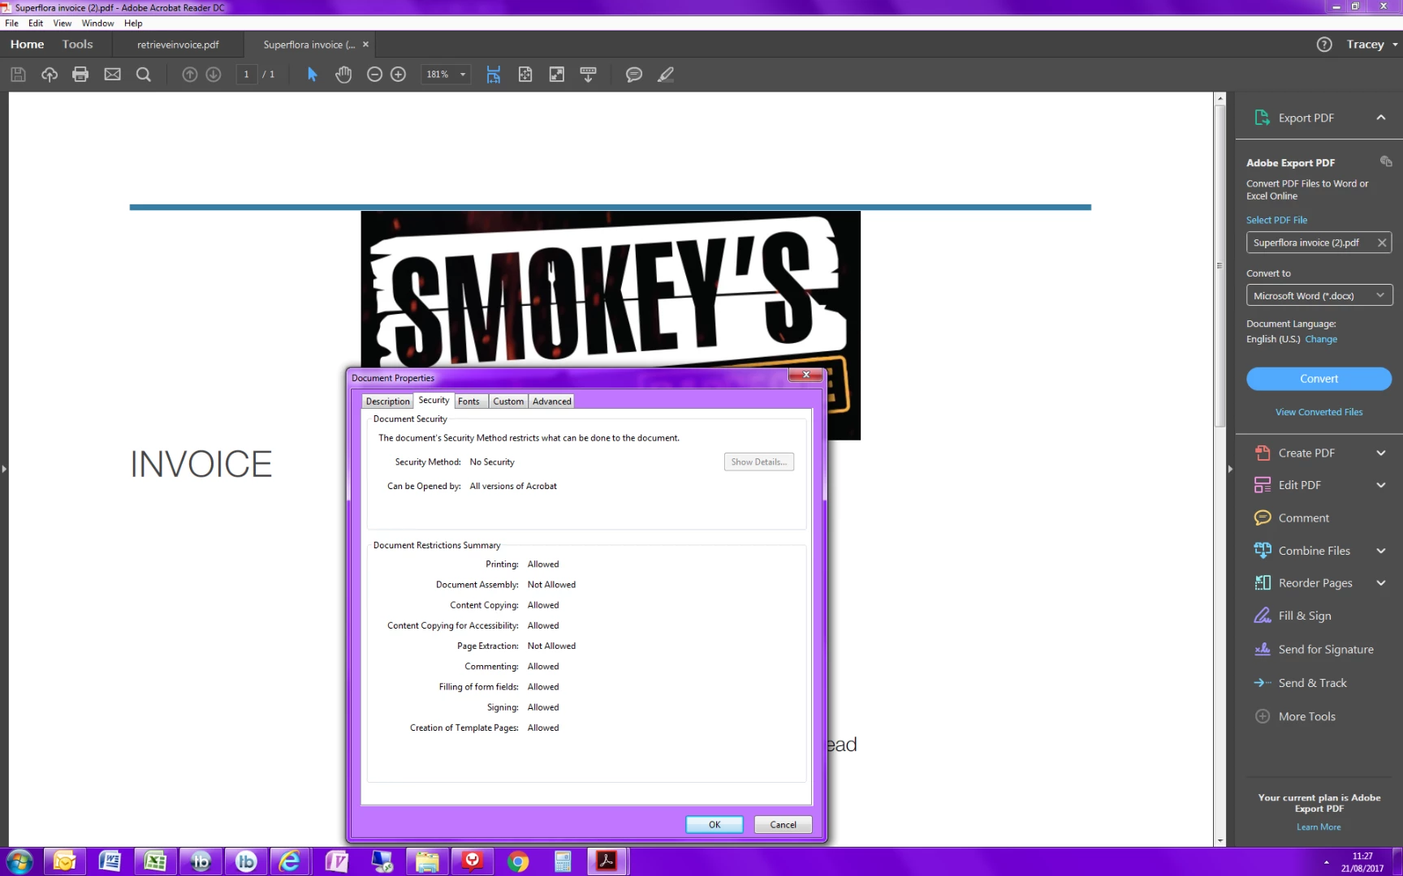This screenshot has height=876, width=1403.
Task: Click the search magnifier icon
Action: click(144, 75)
